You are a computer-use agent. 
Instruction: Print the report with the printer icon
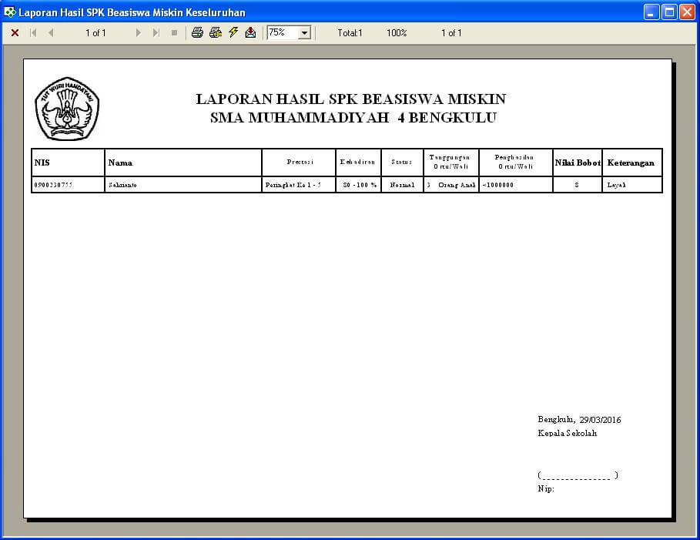197,32
